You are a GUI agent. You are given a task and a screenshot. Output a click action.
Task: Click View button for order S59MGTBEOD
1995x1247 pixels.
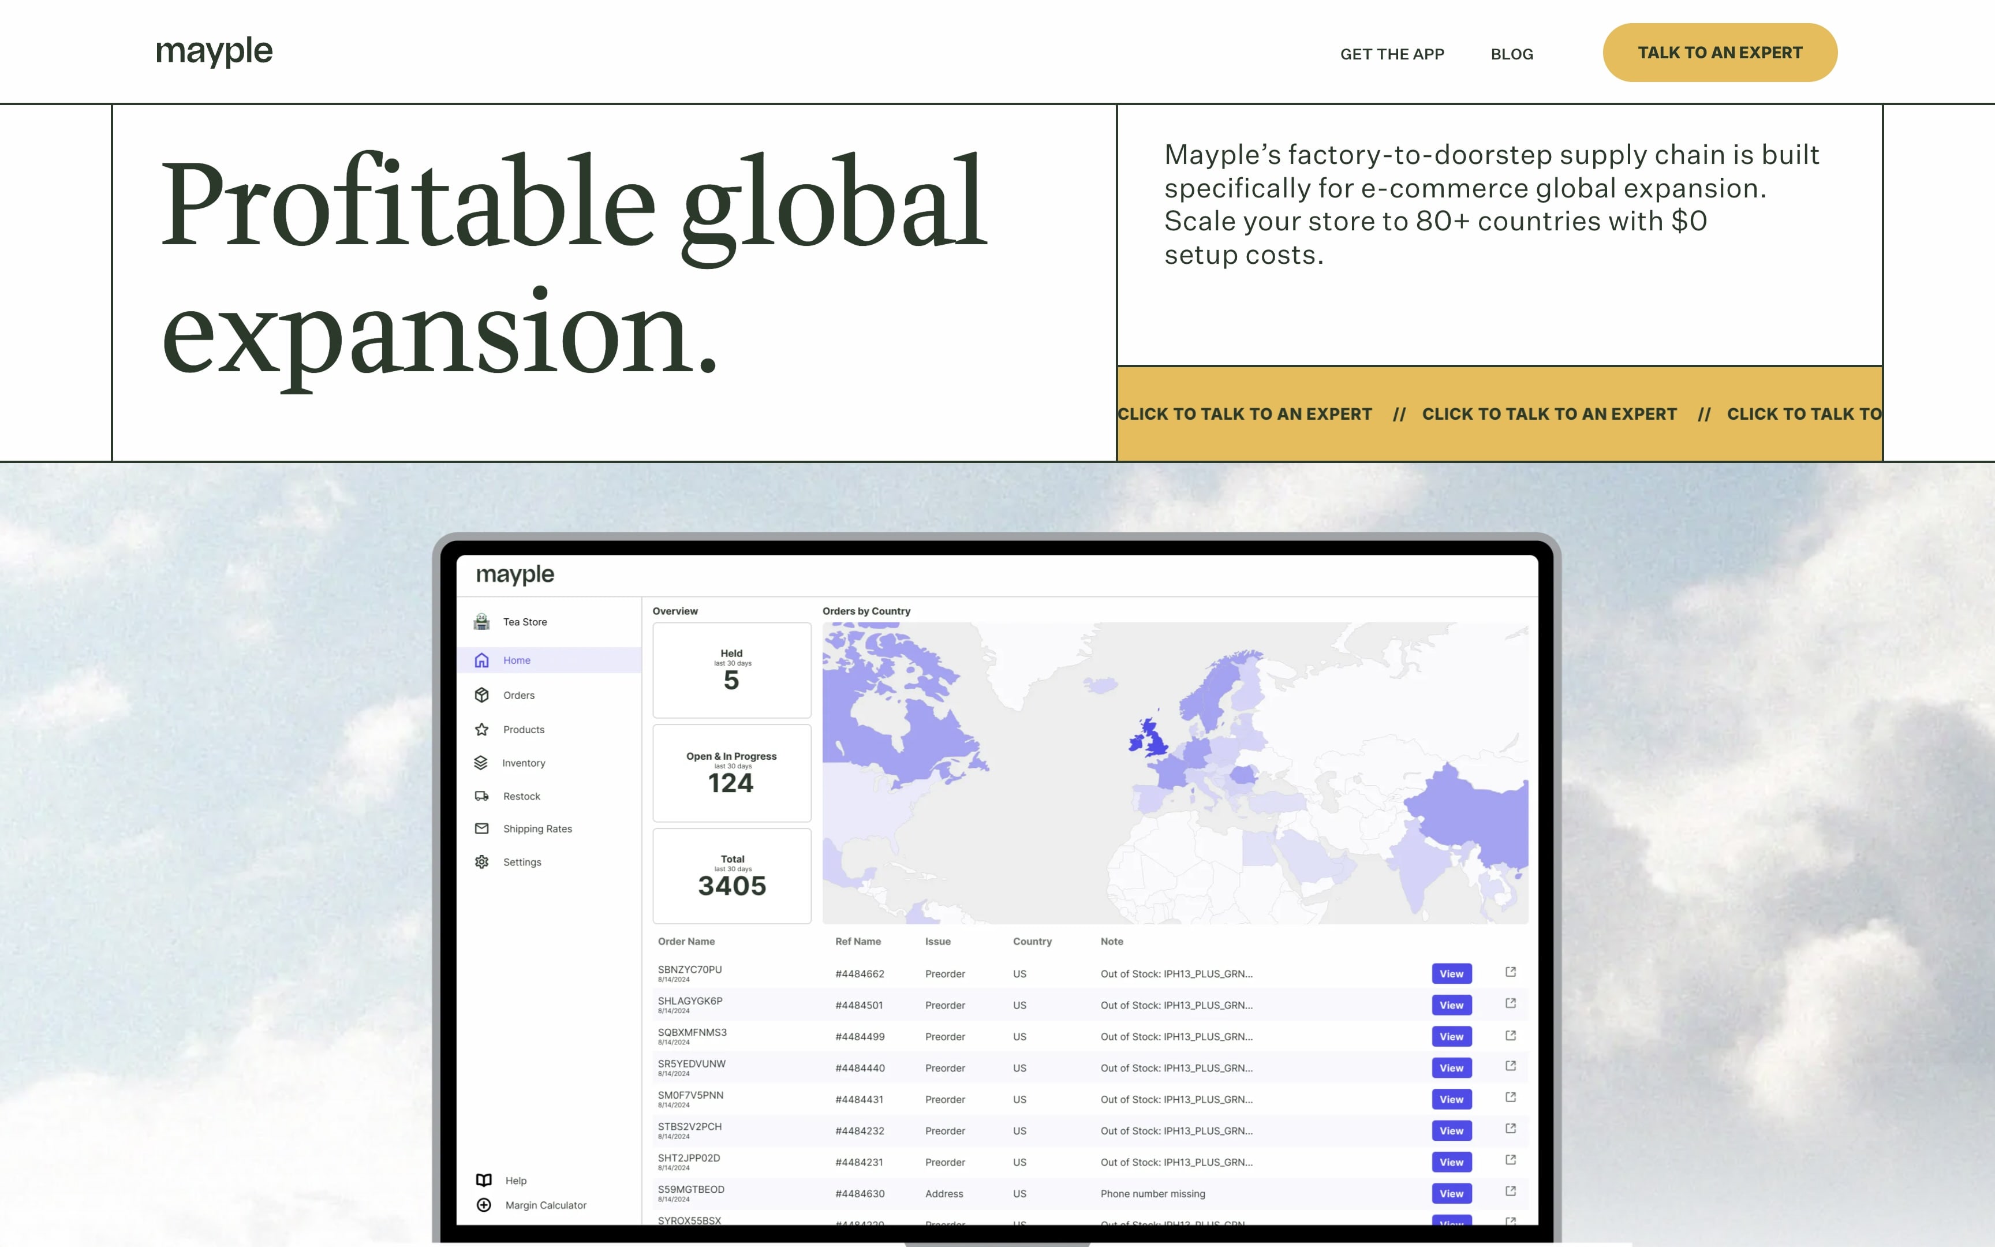point(1451,1193)
